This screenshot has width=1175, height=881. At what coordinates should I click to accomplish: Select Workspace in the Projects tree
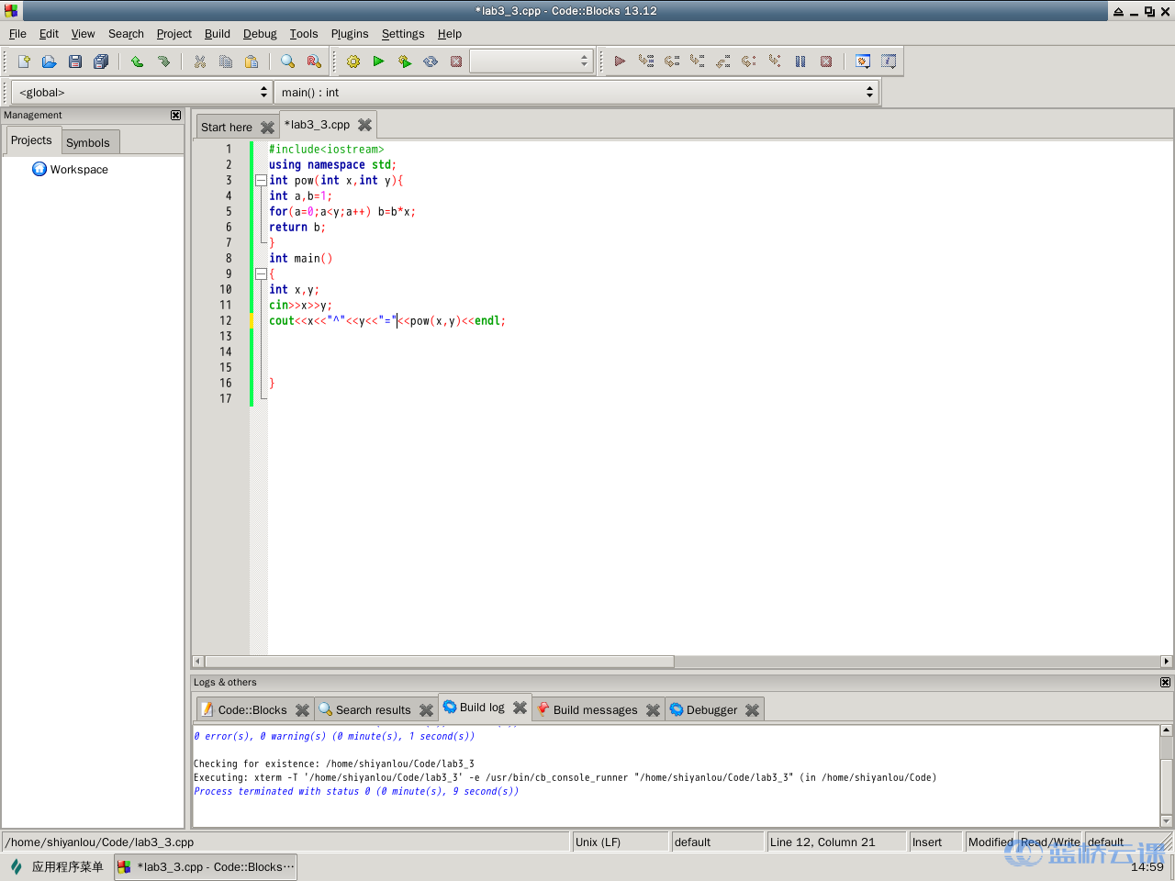pos(79,170)
